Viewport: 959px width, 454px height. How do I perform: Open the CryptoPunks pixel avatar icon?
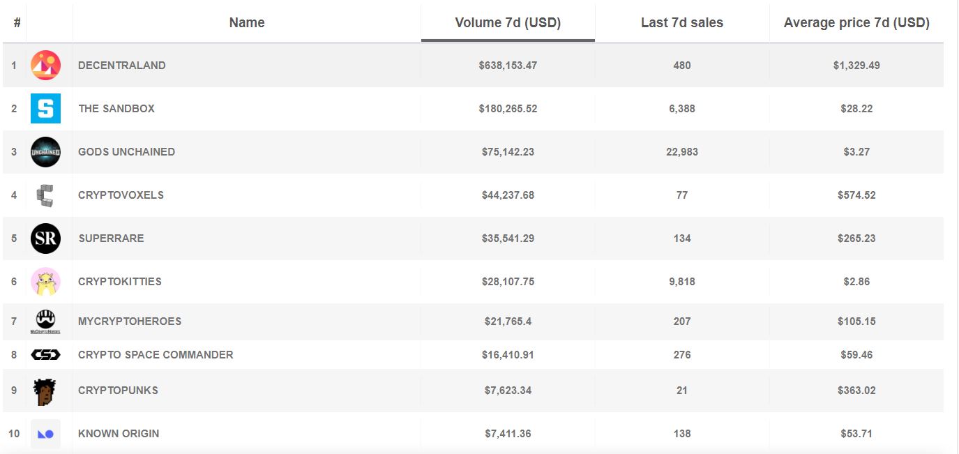pos(45,391)
